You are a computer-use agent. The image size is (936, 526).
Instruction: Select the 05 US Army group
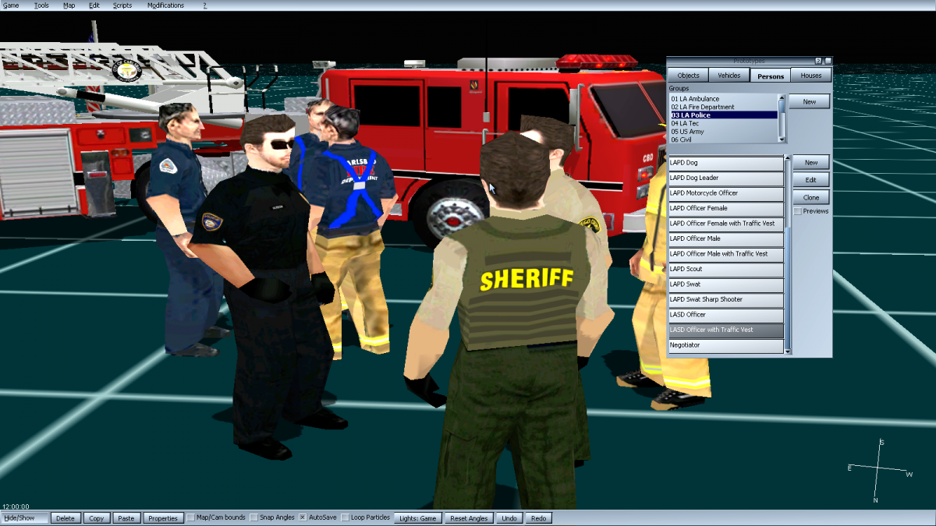coord(723,132)
